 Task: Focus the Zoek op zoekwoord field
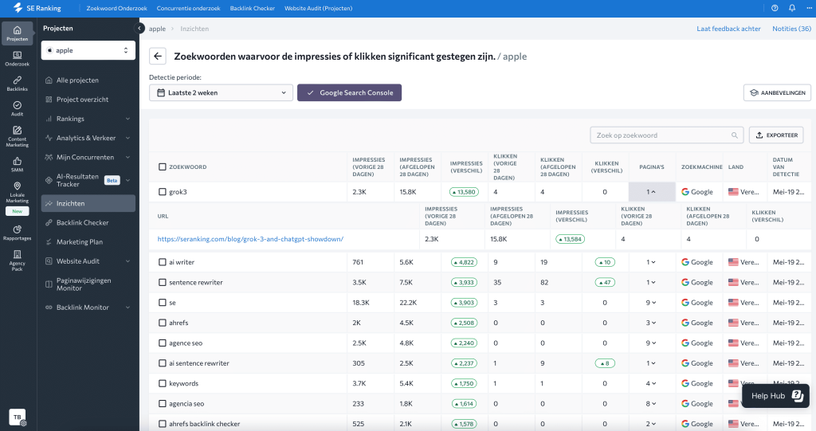tap(667, 135)
